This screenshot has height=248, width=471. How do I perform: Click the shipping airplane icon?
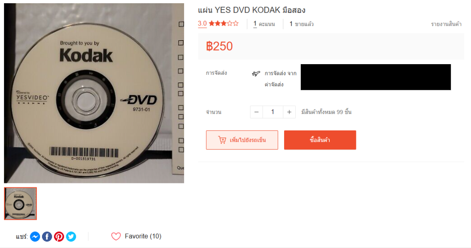pos(256,73)
